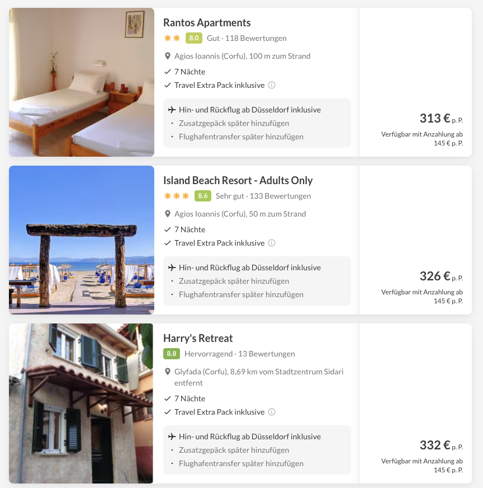Image resolution: width=483 pixels, height=488 pixels.
Task: Click airplane icon in Harry's Retreat flight box
Action: (172, 437)
